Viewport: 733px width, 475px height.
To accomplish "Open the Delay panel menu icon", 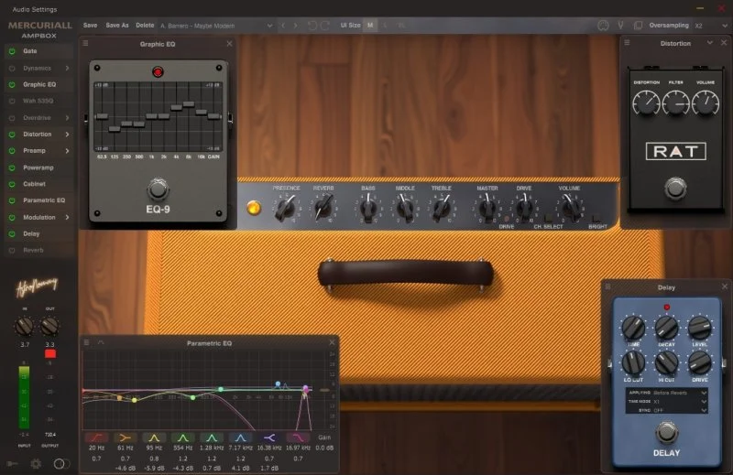I will [x=608, y=286].
